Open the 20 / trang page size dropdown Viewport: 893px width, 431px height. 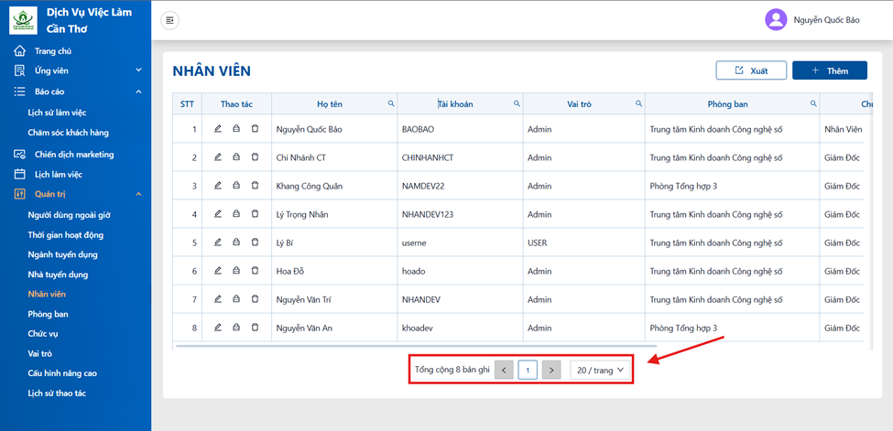click(600, 370)
